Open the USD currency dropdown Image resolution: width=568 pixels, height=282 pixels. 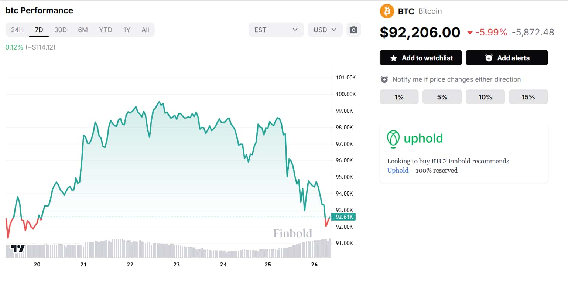(325, 30)
